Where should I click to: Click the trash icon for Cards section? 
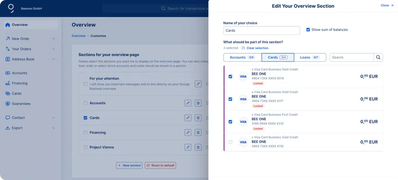point(198,118)
